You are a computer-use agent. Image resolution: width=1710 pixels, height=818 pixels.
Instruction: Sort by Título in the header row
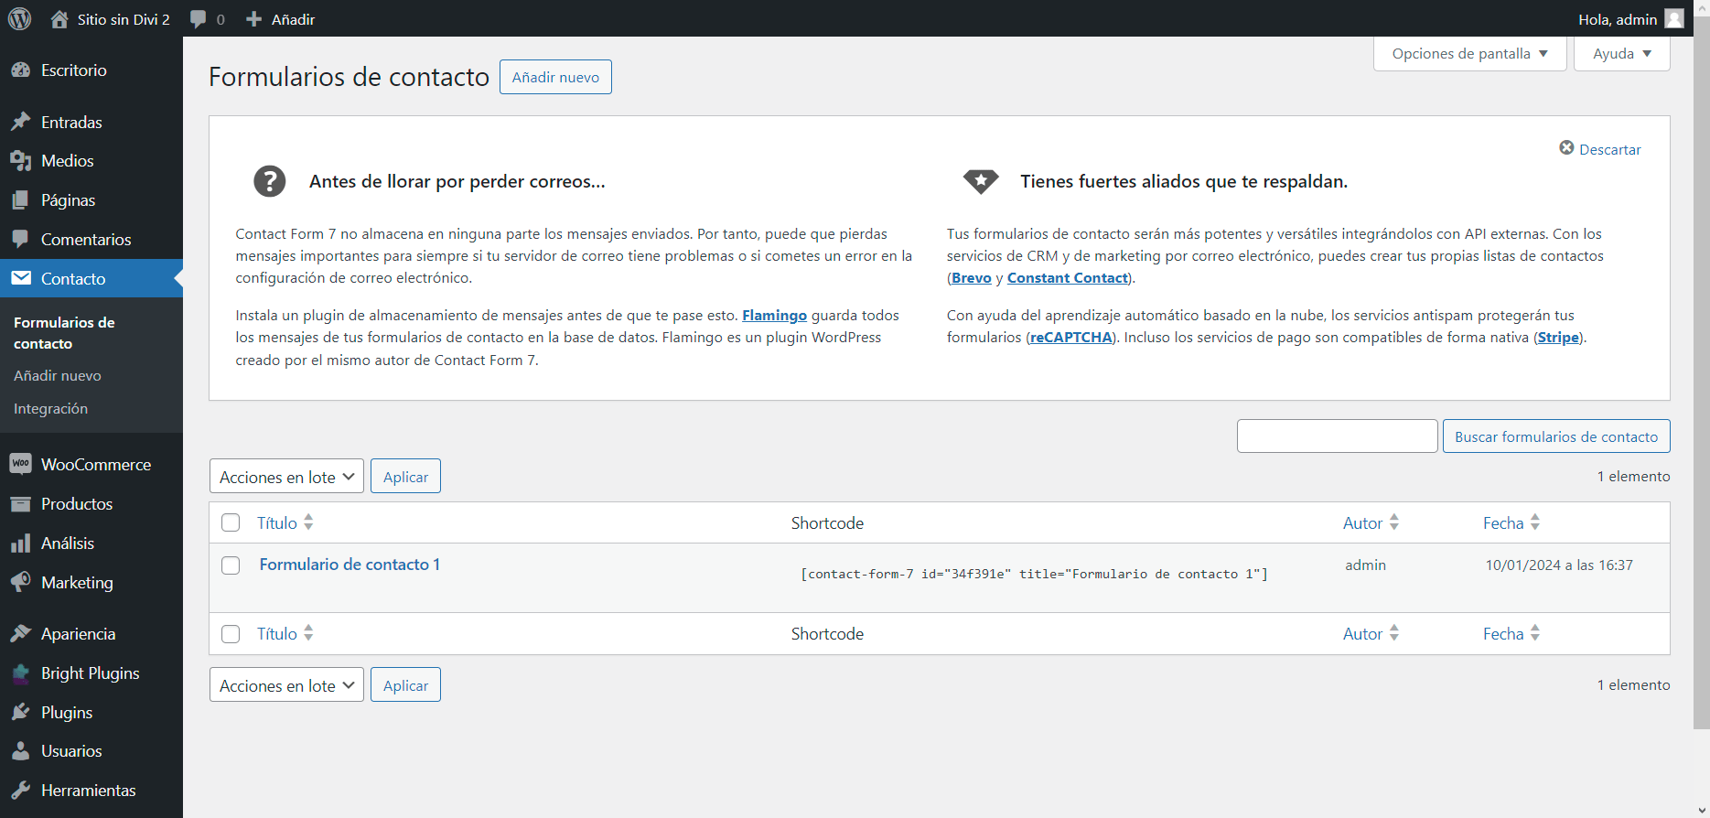pyautogui.click(x=285, y=522)
